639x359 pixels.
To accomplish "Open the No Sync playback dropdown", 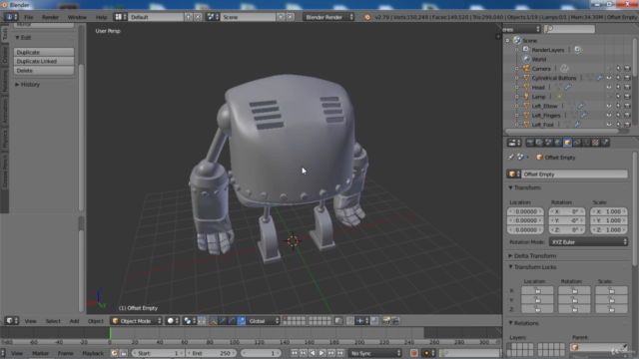I will tap(375, 353).
